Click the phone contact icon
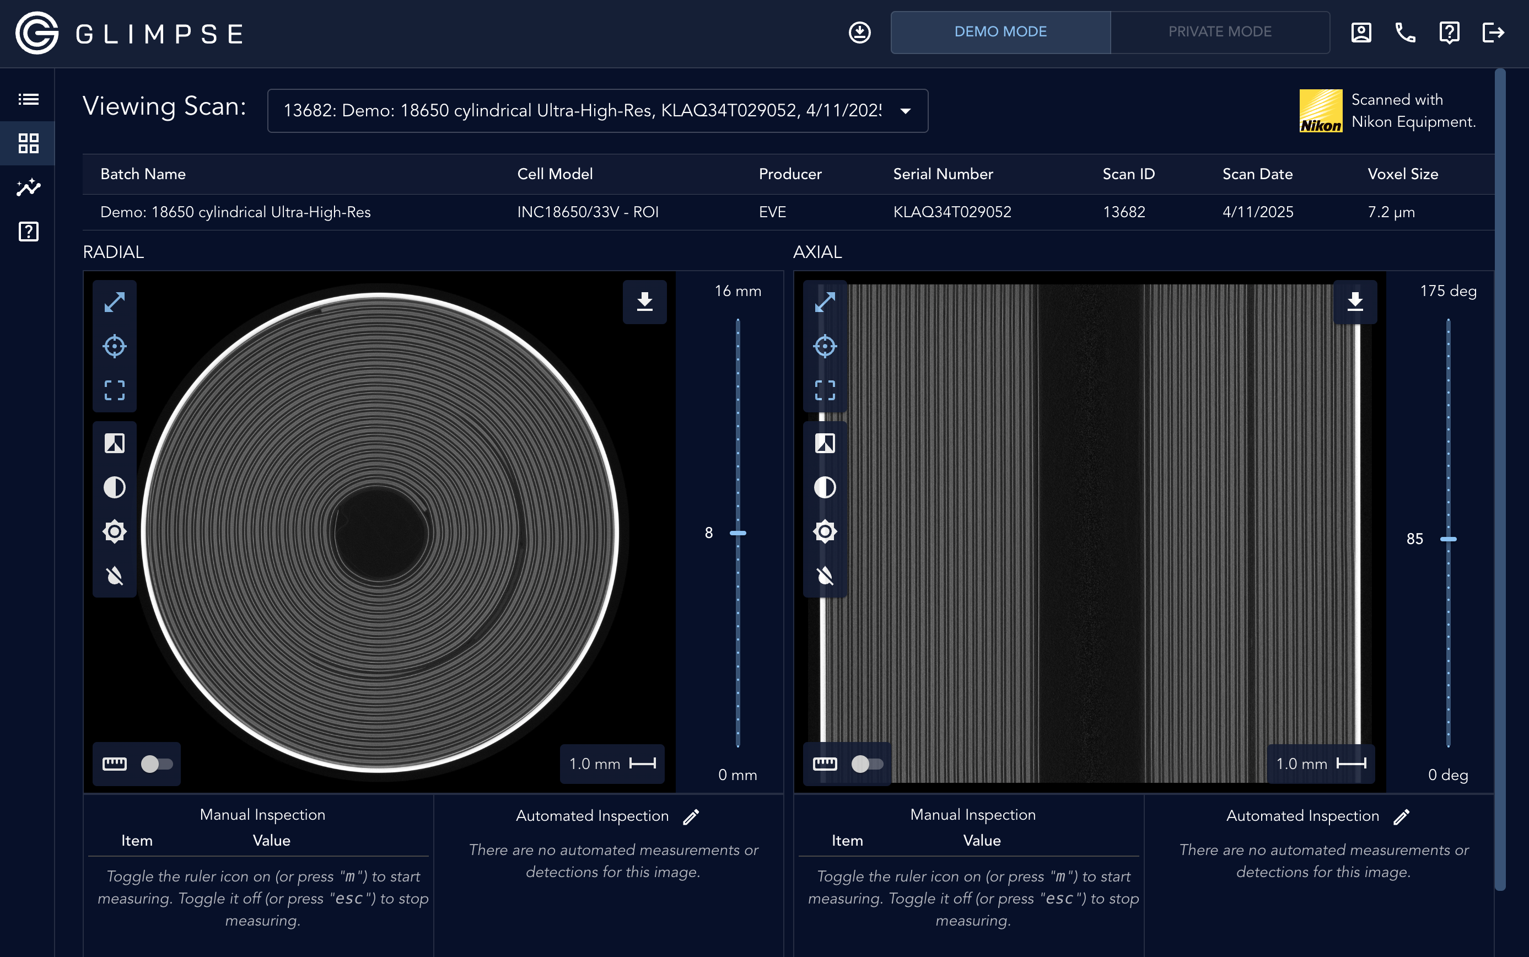The height and width of the screenshot is (957, 1529). 1405,33
